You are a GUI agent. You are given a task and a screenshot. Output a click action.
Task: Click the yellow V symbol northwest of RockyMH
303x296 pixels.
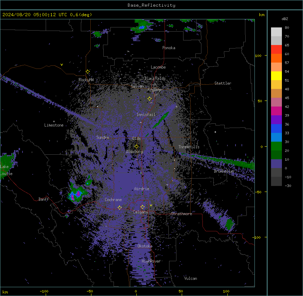[x=62, y=65]
